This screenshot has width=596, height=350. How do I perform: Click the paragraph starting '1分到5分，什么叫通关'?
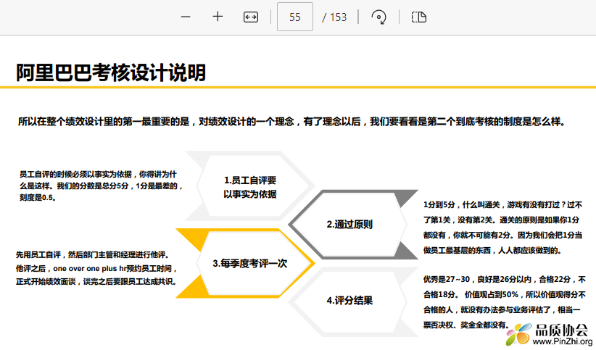point(502,228)
